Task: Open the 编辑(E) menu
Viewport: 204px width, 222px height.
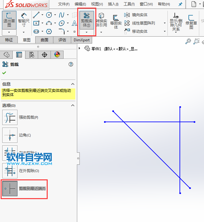Action: pyautogui.click(x=80, y=4)
